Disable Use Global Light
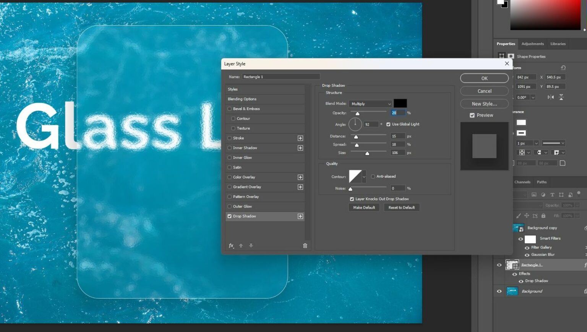 [388, 124]
